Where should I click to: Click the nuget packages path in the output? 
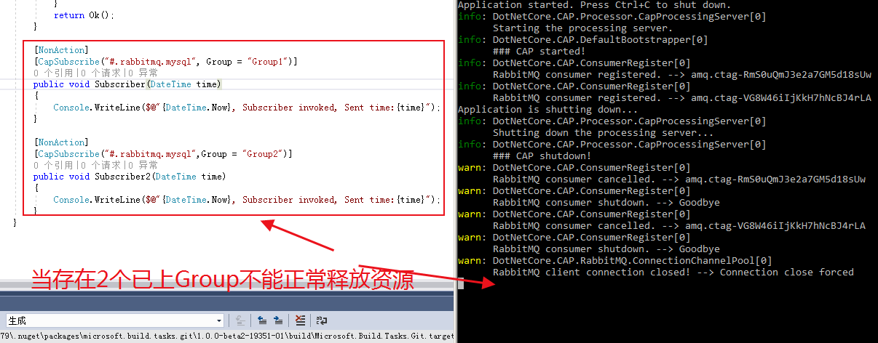(227, 336)
